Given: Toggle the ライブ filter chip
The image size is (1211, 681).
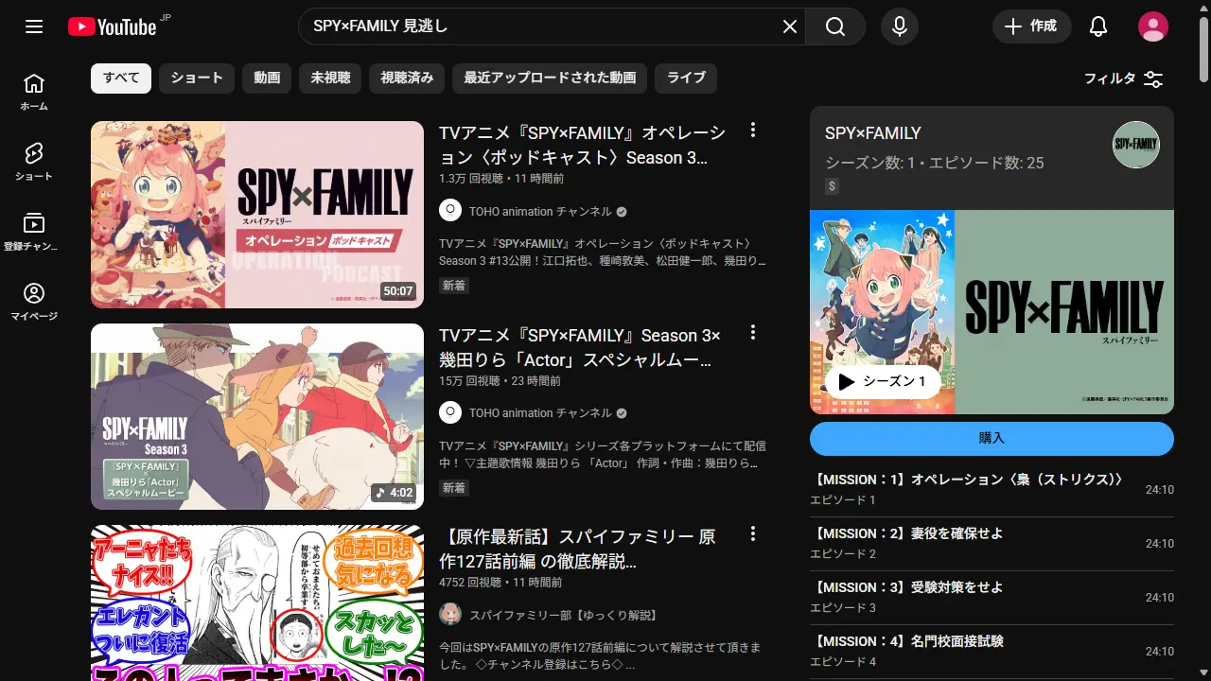Looking at the screenshot, I should click(686, 79).
